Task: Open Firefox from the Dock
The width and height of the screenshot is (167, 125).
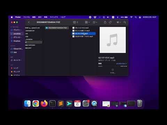Action: point(44,103)
